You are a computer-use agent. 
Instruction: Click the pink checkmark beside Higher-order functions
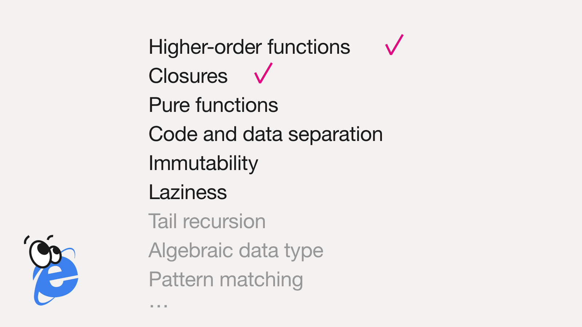[x=394, y=45]
